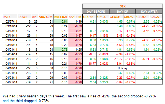Click the DAY OF header button

click(123, 11)
